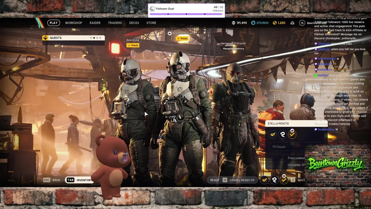Click the Follower Goal progress bar

tap(186, 14)
